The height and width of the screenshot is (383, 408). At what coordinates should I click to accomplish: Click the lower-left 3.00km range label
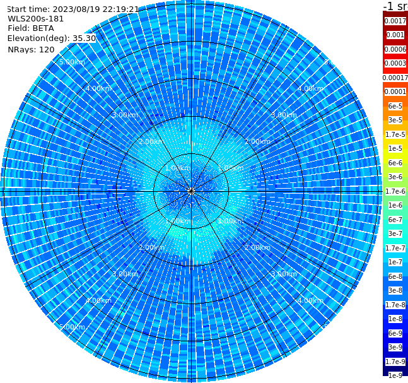pyautogui.click(x=125, y=274)
